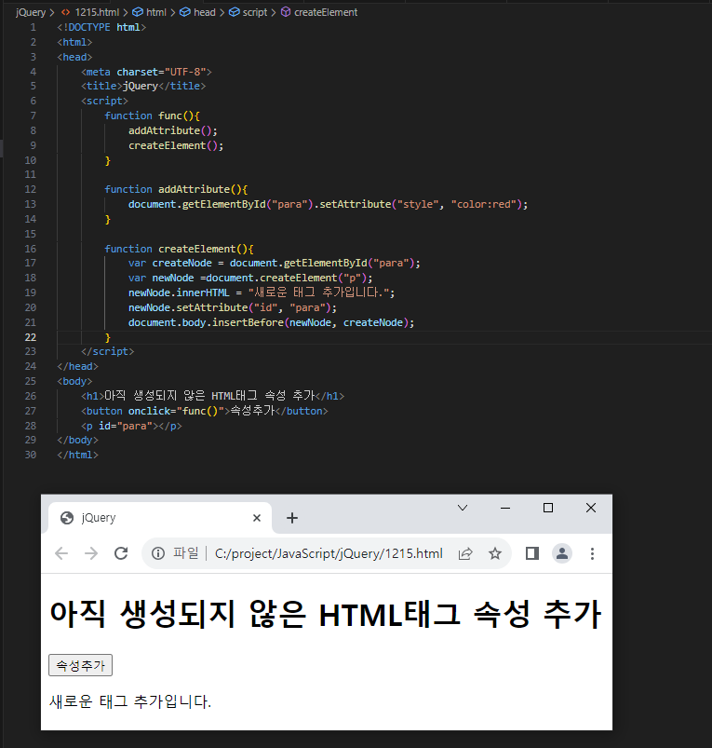712x748 pixels.
Task: Click line number 22 in editor
Action: click(30, 337)
